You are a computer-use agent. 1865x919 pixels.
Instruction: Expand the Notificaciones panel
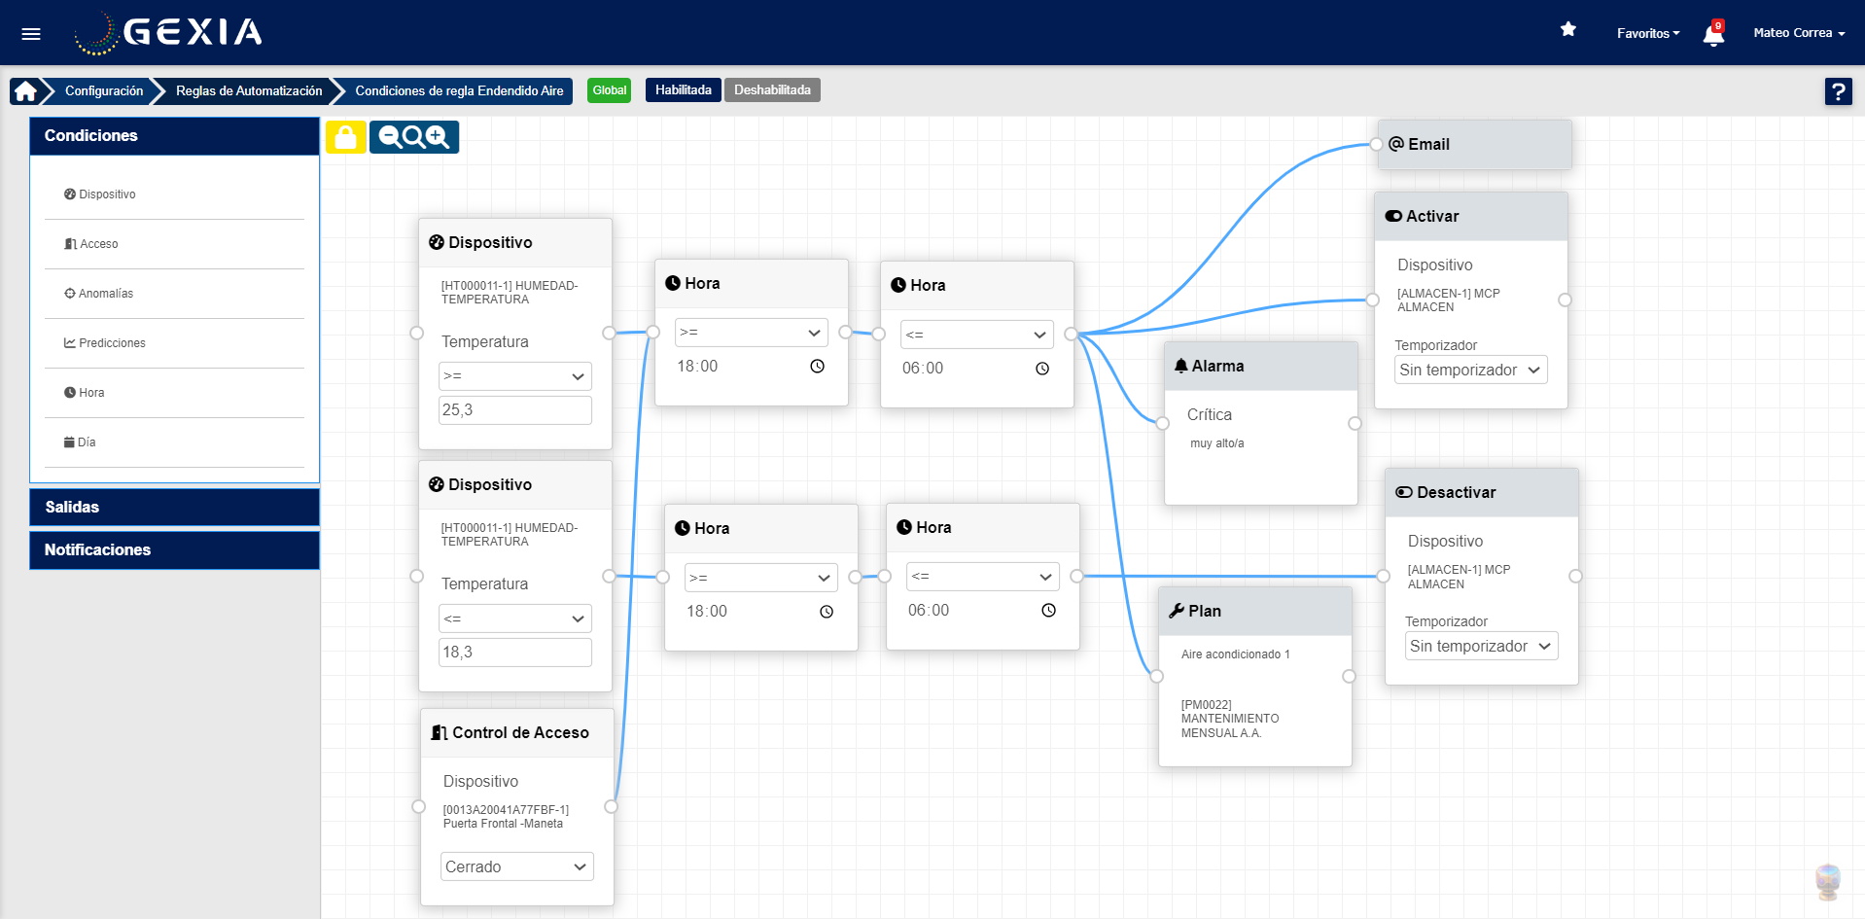[175, 549]
